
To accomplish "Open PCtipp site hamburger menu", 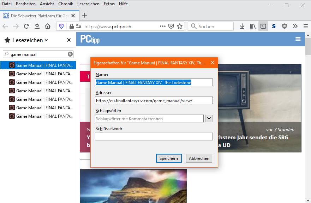I will pos(298,39).
